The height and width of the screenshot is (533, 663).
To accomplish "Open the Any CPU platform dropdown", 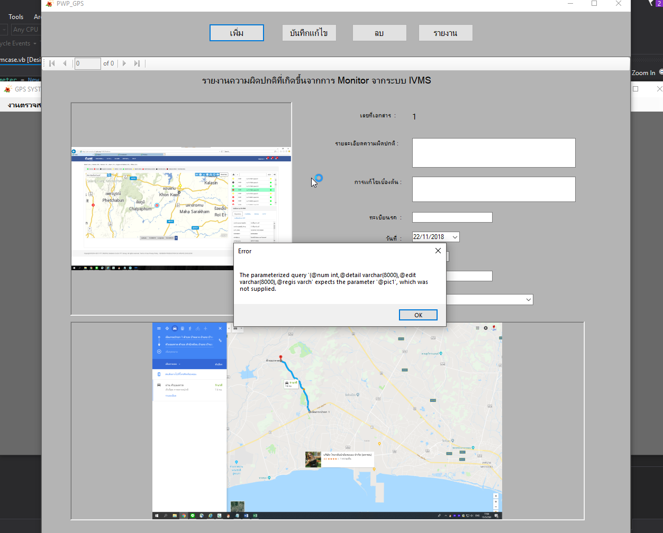I will click(25, 30).
